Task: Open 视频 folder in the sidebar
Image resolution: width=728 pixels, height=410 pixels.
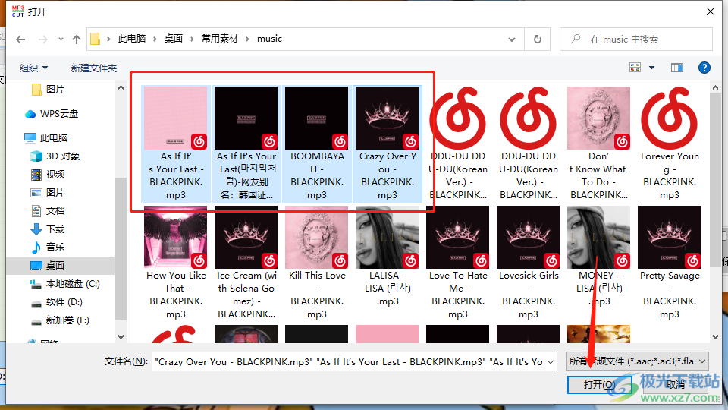Action: click(48, 175)
